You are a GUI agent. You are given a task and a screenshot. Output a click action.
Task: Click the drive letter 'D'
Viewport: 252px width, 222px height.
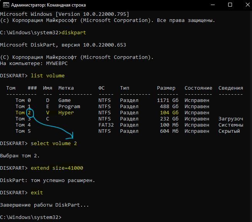(x=48, y=100)
